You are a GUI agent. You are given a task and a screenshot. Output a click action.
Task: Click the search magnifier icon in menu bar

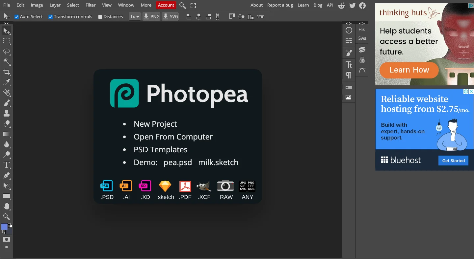pyautogui.click(x=183, y=5)
